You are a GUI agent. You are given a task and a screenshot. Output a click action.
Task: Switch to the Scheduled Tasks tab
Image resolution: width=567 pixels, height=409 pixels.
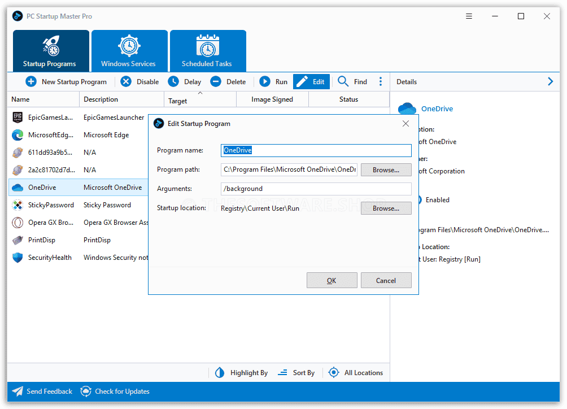208,51
